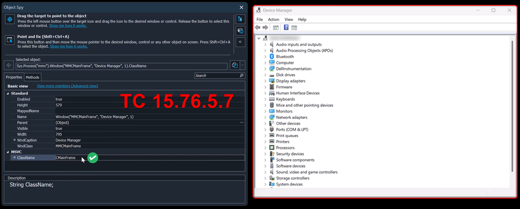Click the Selected object text field
This screenshot has width=520, height=209.
pos(121,66)
